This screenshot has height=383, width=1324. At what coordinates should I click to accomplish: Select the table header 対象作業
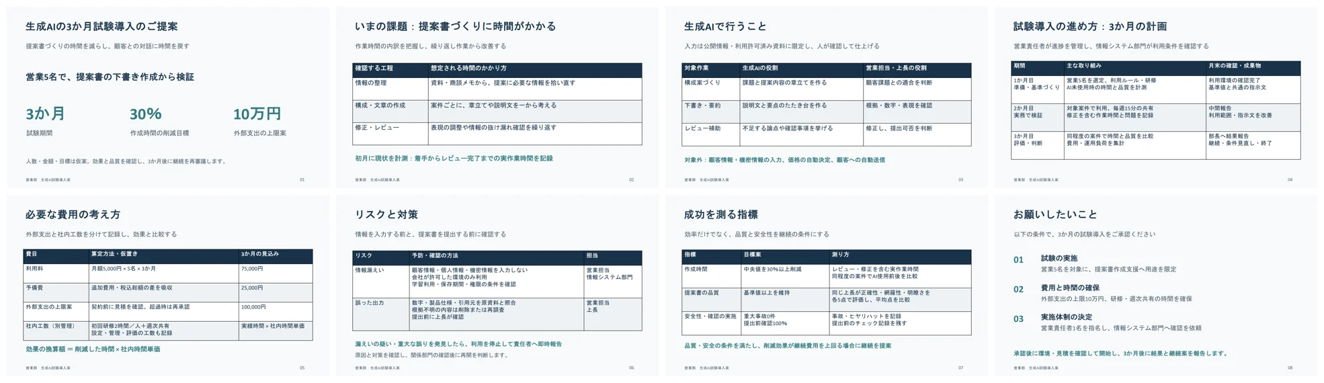pyautogui.click(x=711, y=69)
